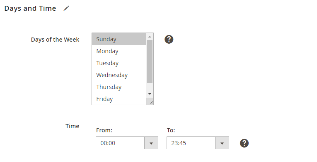Select Thursday in the days list
Screen dimensions: 317x162
pyautogui.click(x=119, y=87)
